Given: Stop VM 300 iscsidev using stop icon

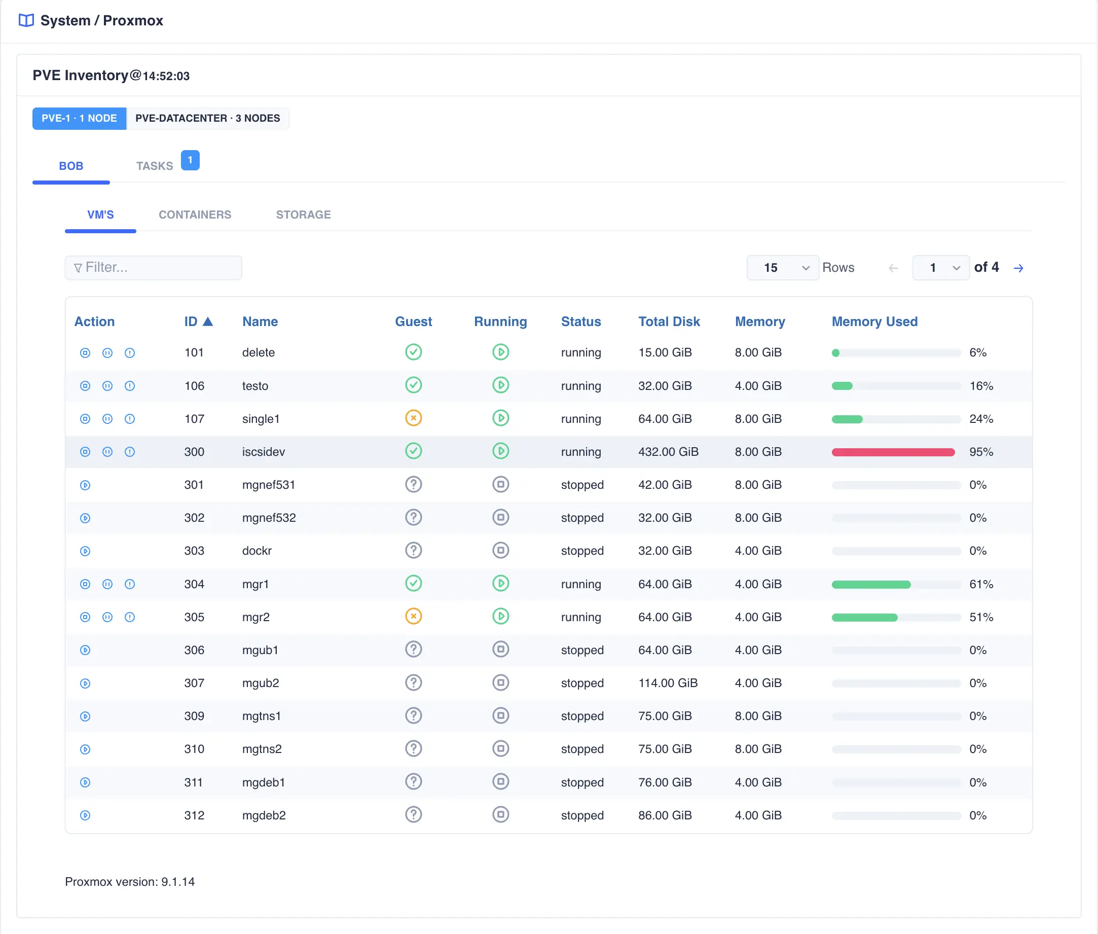Looking at the screenshot, I should (x=85, y=452).
